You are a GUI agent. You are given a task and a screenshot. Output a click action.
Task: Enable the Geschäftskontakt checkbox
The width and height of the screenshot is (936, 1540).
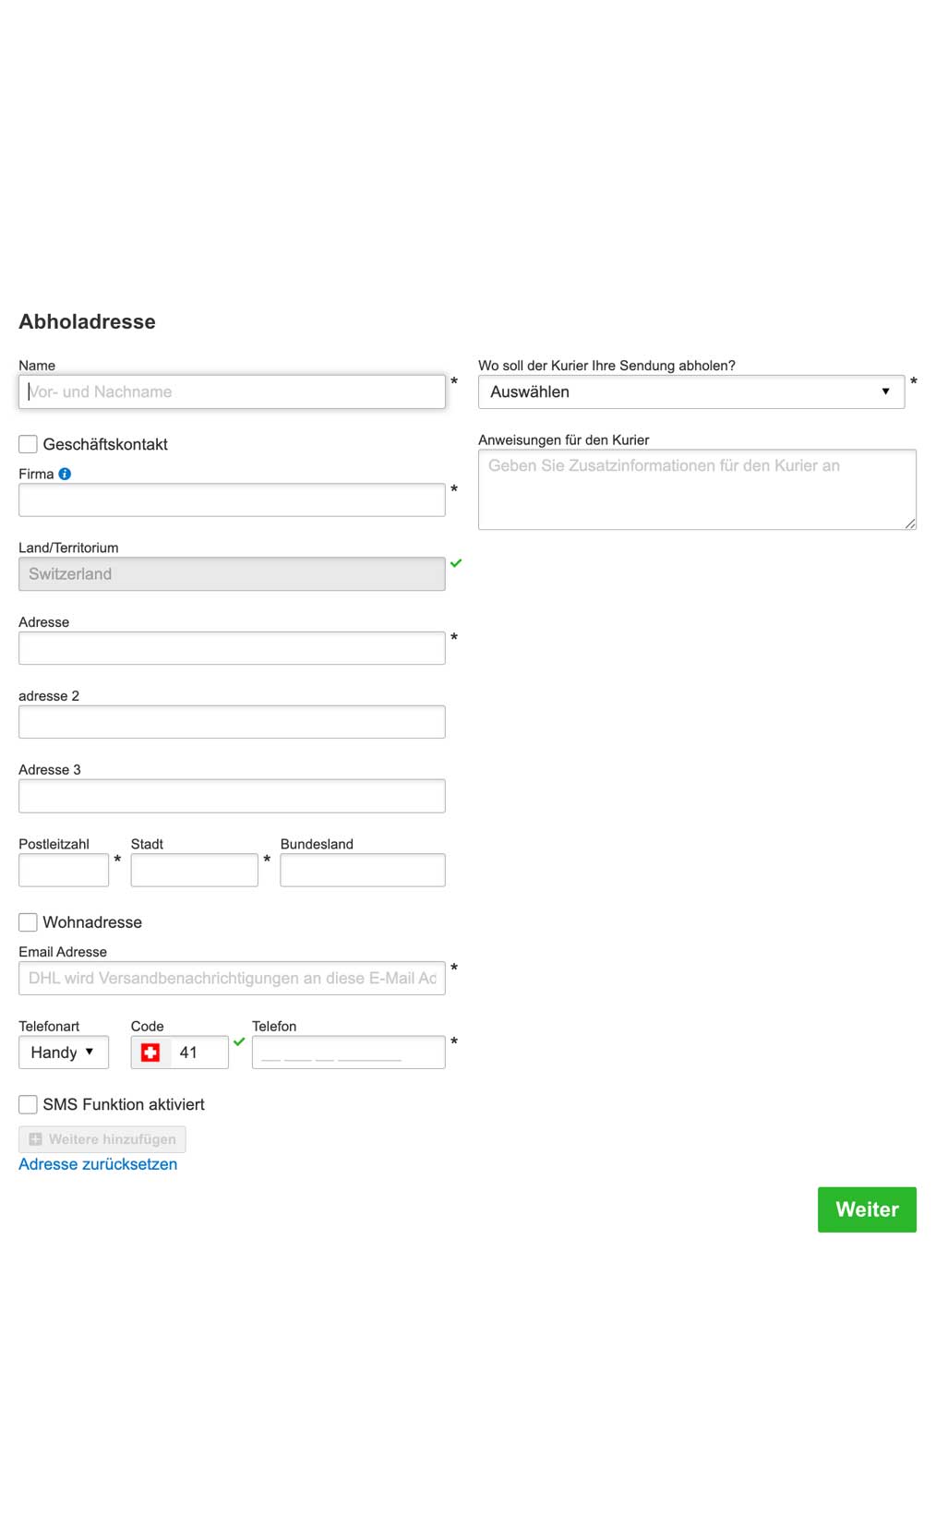pyautogui.click(x=29, y=444)
